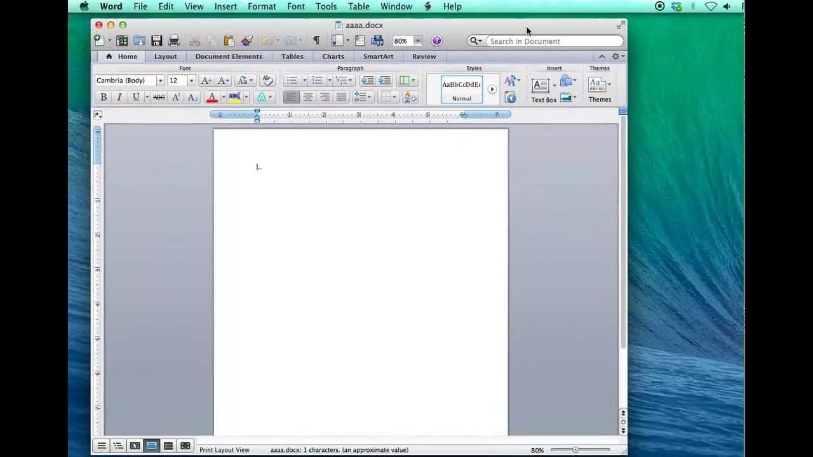Open the zoom percentage dropdown

[x=417, y=41]
